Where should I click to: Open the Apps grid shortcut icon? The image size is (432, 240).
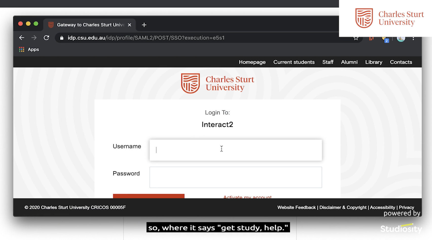click(x=22, y=49)
